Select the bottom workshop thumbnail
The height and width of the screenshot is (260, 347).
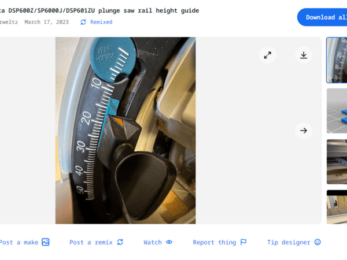point(337,207)
